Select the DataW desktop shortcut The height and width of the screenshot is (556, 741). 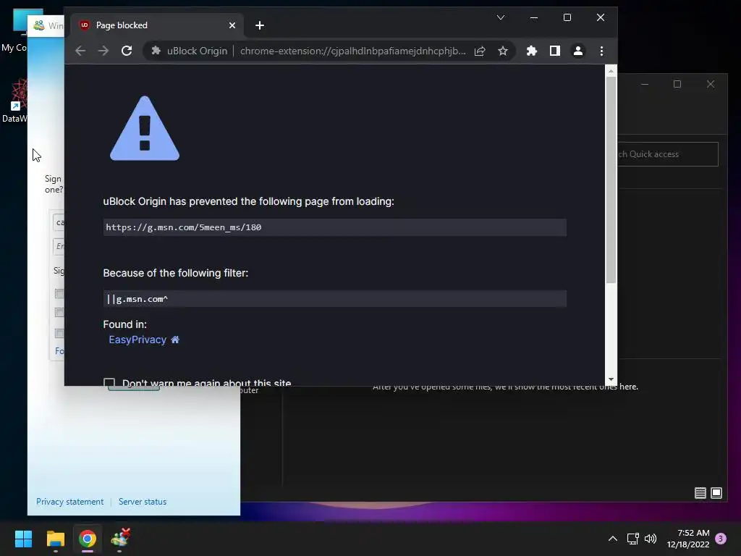click(x=14, y=101)
